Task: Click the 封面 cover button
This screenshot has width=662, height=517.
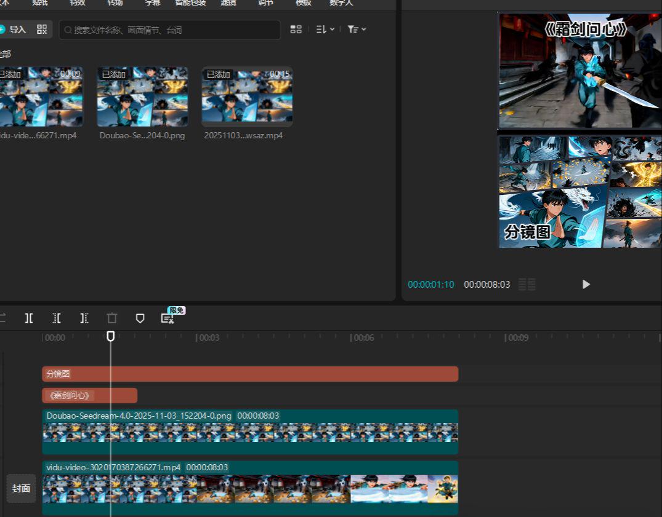Action: coord(21,489)
